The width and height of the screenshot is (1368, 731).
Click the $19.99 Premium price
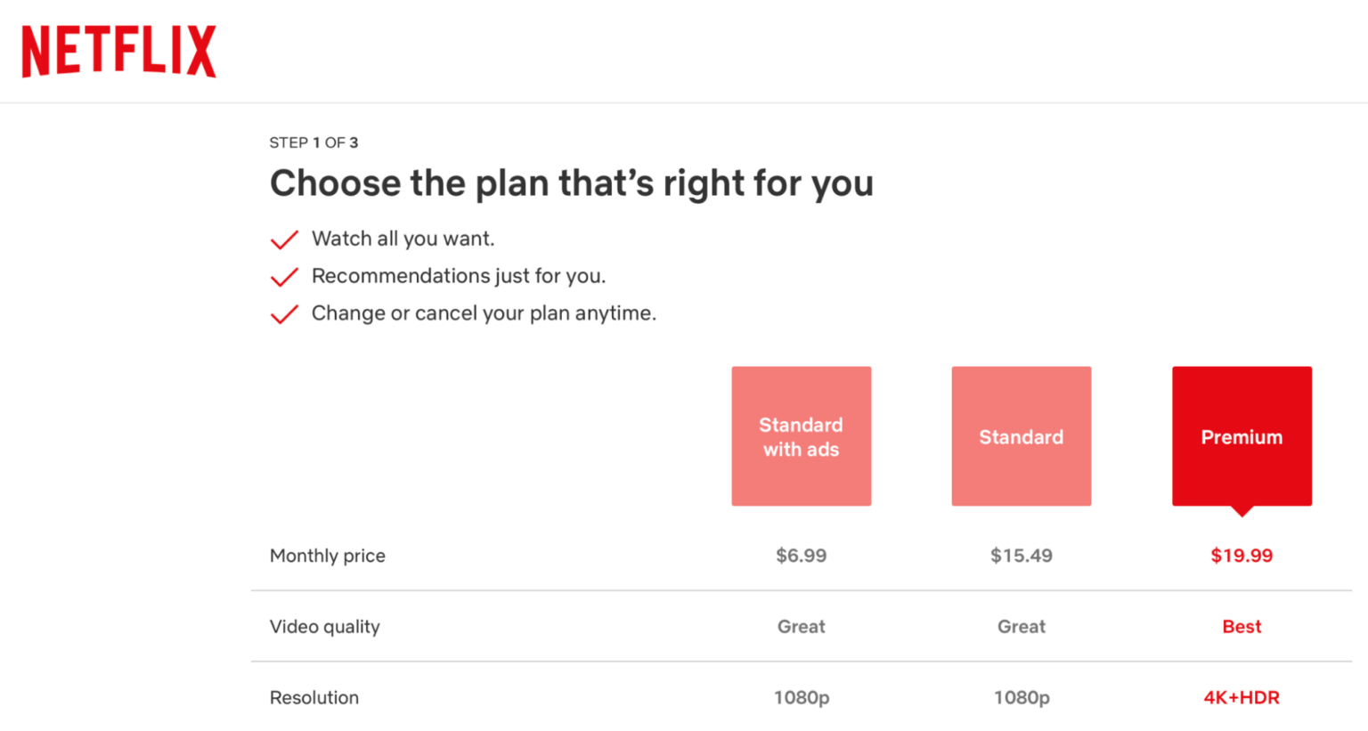coord(1242,555)
